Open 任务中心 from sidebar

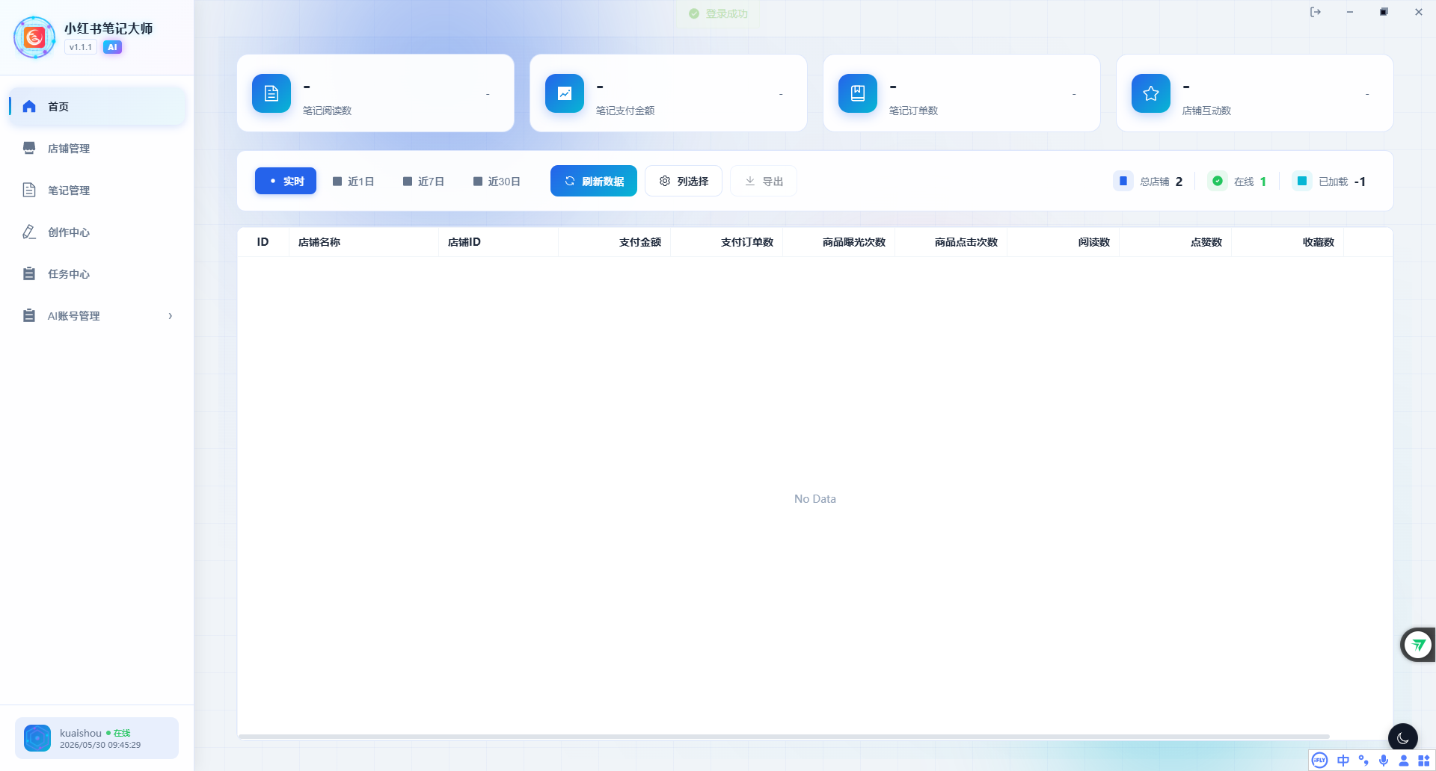[x=97, y=274]
